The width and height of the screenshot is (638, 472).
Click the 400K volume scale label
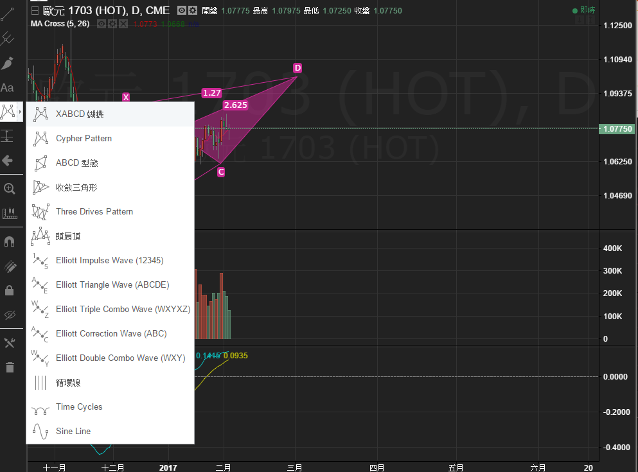click(x=612, y=248)
